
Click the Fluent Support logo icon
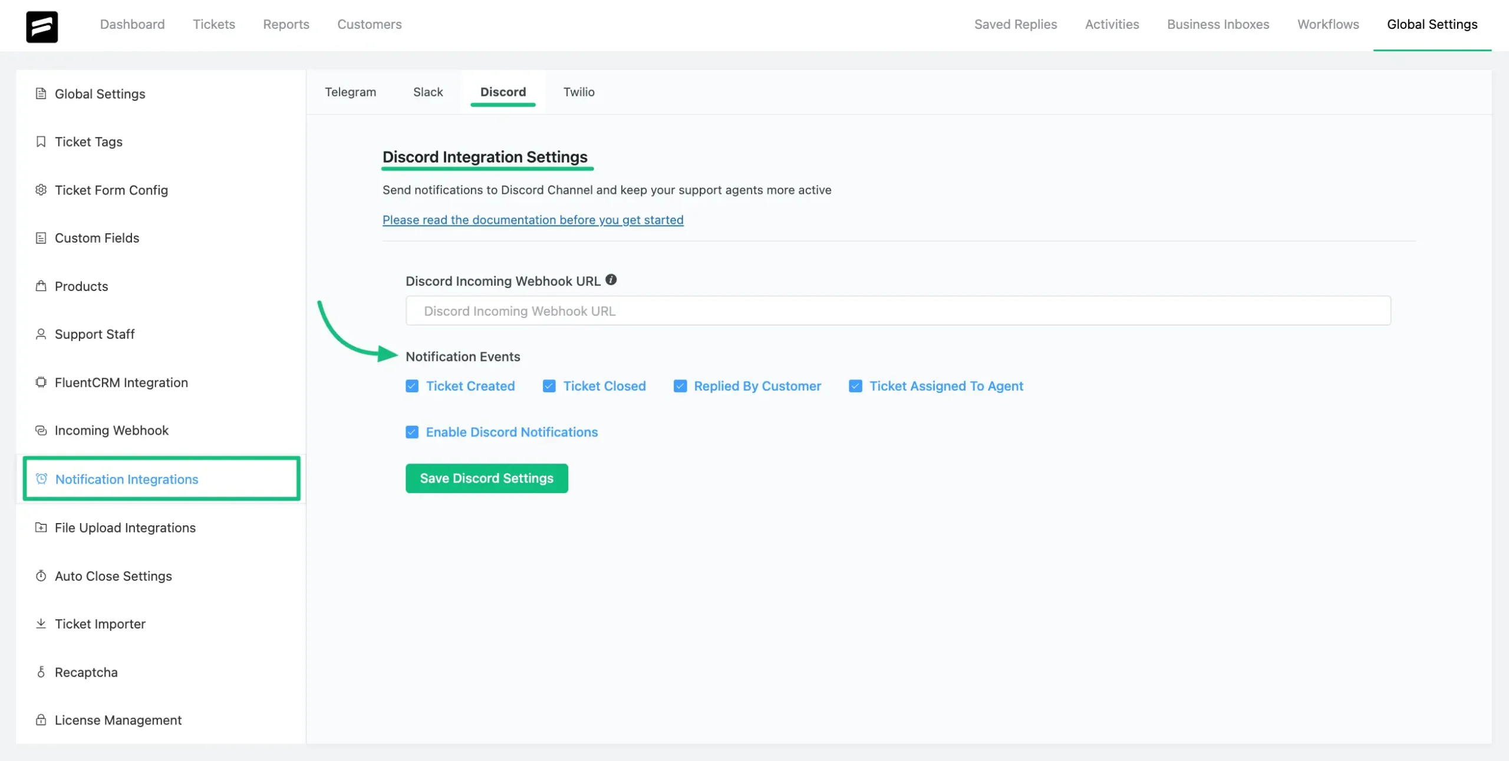[x=42, y=27]
